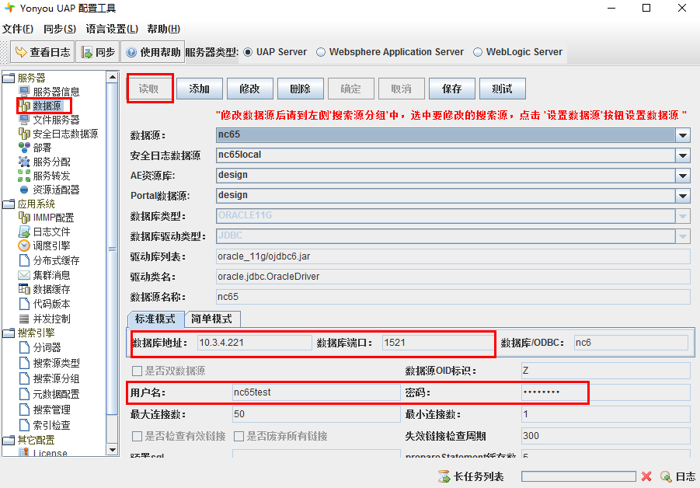The image size is (700, 488).
Task: Open IMMP配置 icon
Action: 24,218
